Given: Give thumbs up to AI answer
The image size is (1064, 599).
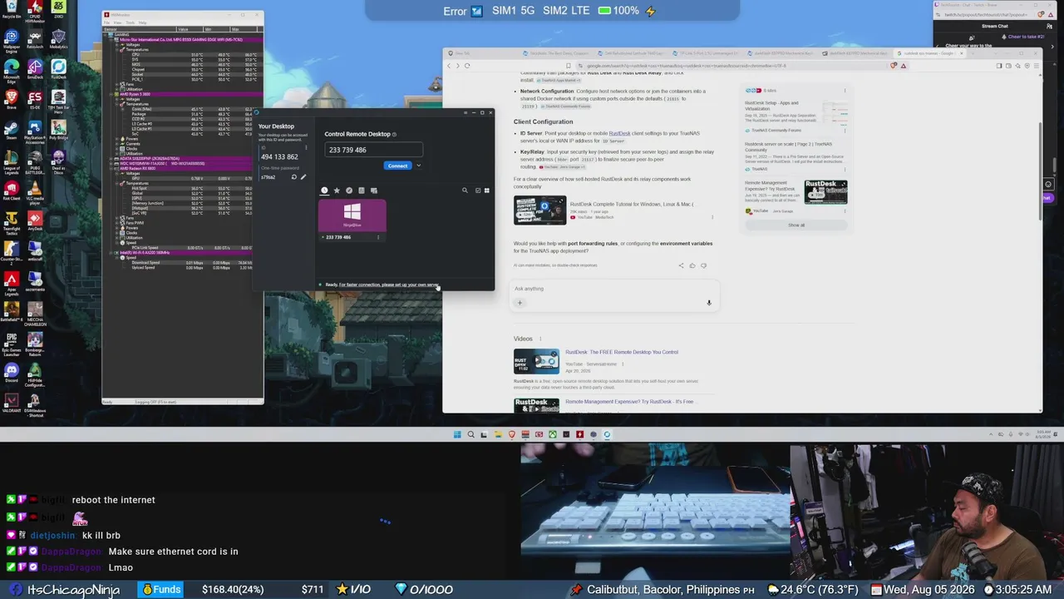Looking at the screenshot, I should pos(692,265).
